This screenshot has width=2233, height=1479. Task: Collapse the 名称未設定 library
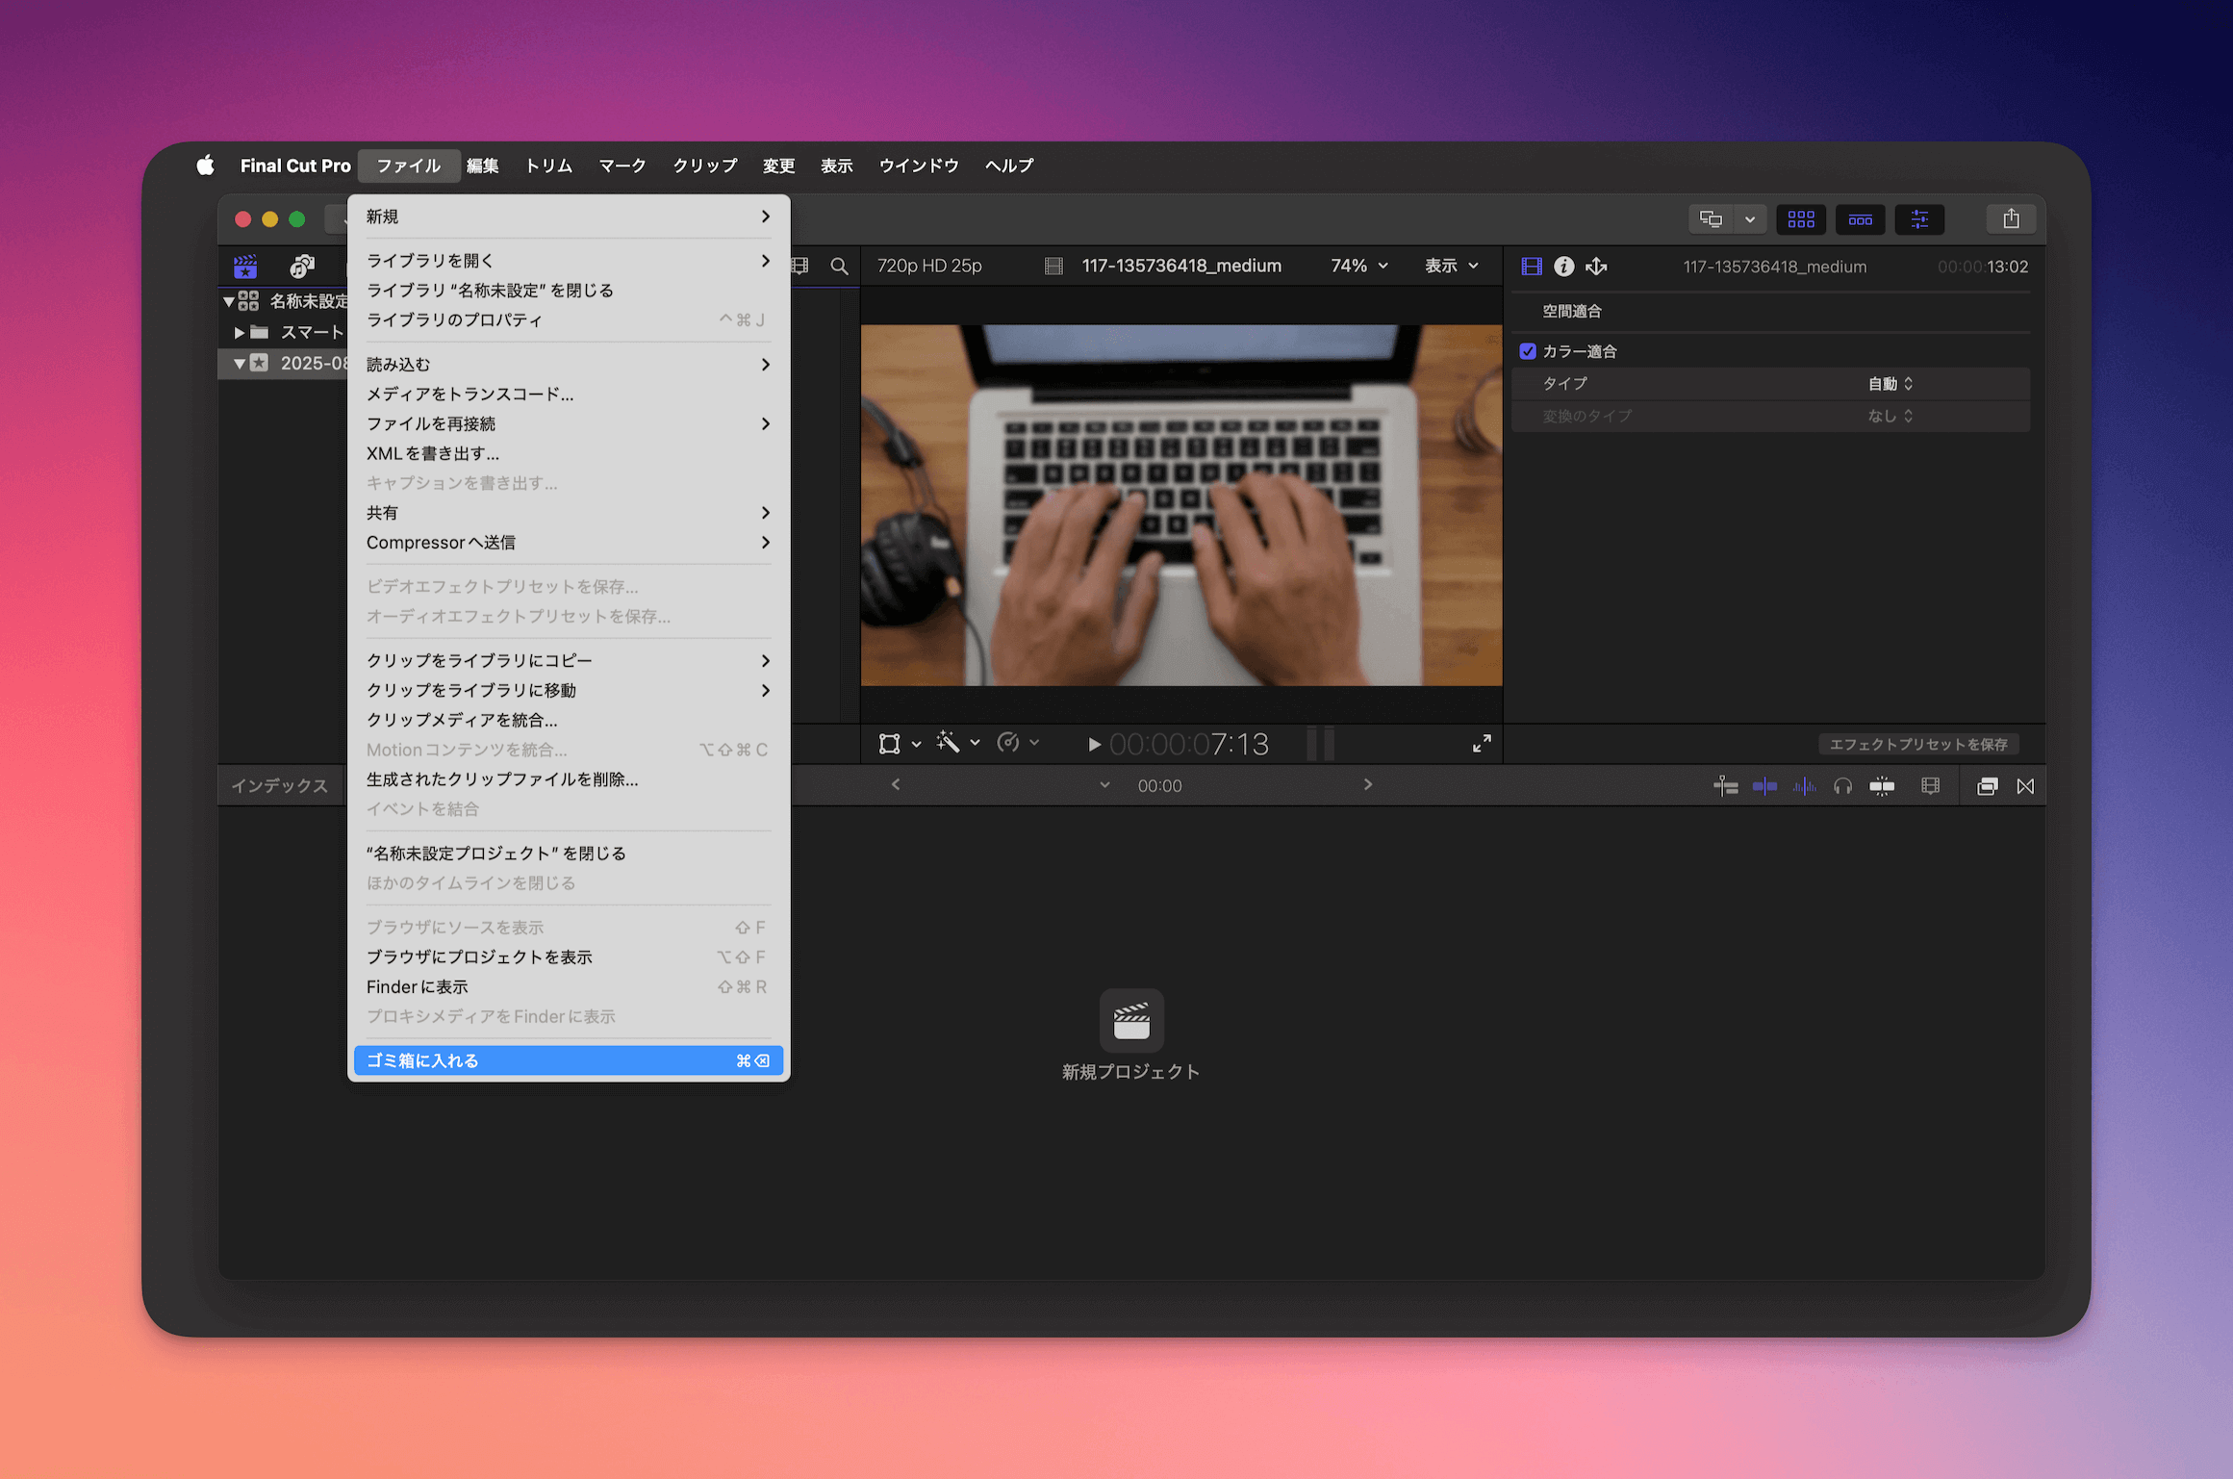coord(229,302)
